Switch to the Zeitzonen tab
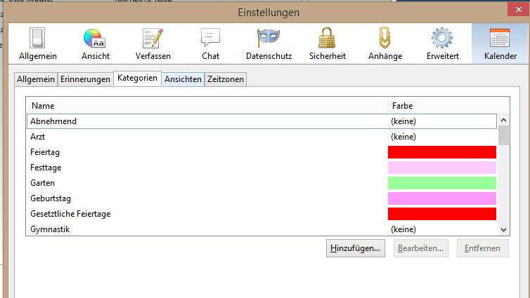Image resolution: width=530 pixels, height=298 pixels. click(226, 79)
